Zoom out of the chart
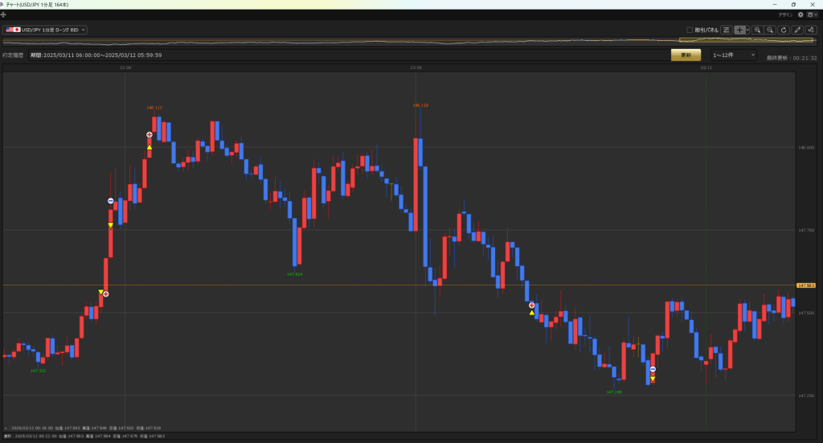The width and height of the screenshot is (823, 443). (x=770, y=30)
